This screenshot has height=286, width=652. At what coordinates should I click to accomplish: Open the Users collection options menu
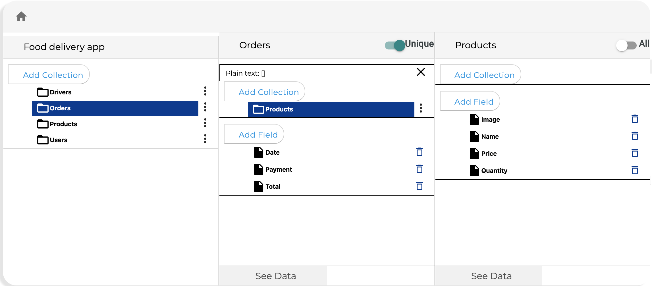click(x=205, y=139)
